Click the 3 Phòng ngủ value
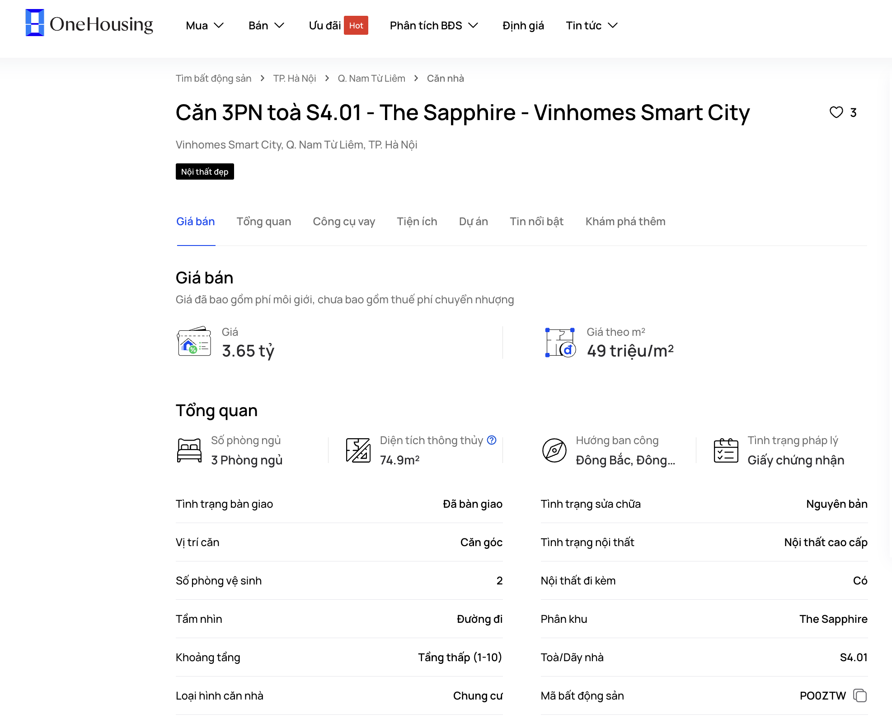The width and height of the screenshot is (892, 723). (247, 460)
